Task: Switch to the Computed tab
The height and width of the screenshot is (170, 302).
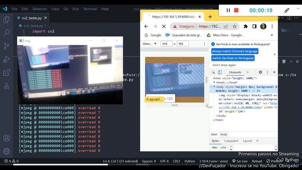Action: tap(231, 141)
